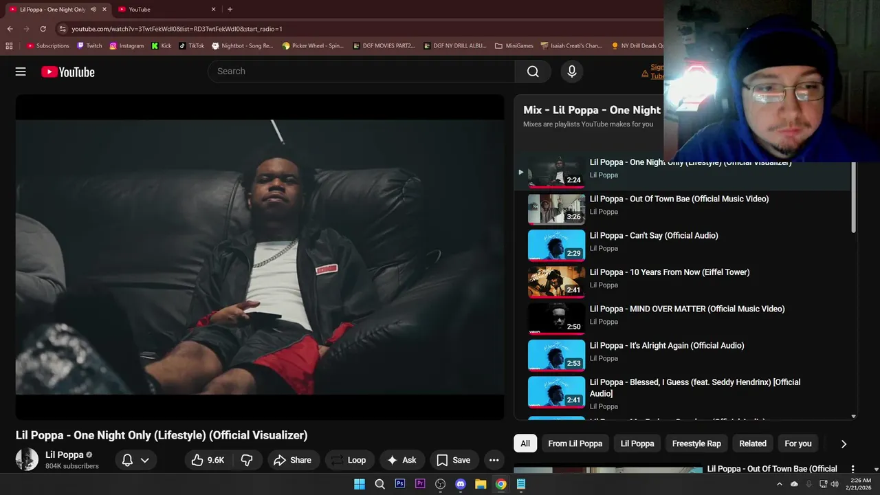Show hidden system tray icons chevron
880x495 pixels.
(x=779, y=484)
